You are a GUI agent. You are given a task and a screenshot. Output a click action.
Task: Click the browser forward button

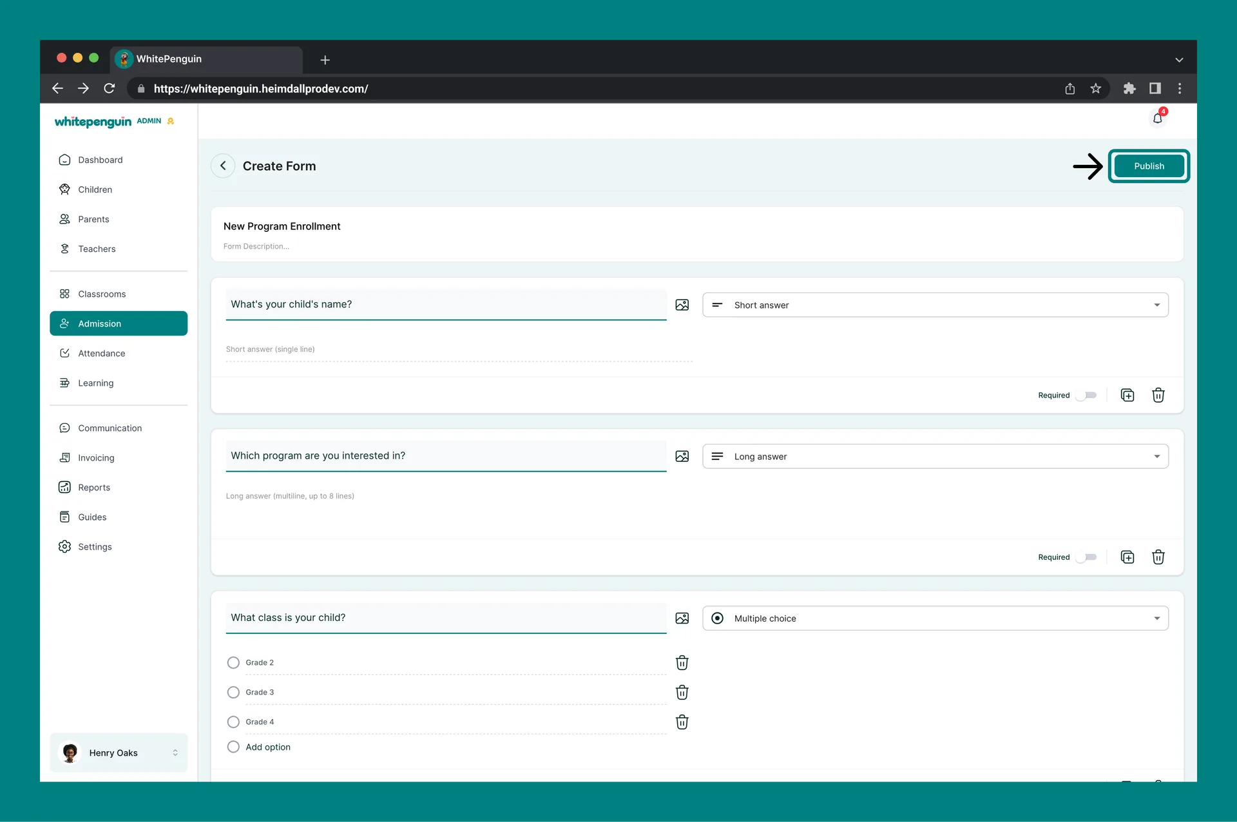tap(83, 88)
